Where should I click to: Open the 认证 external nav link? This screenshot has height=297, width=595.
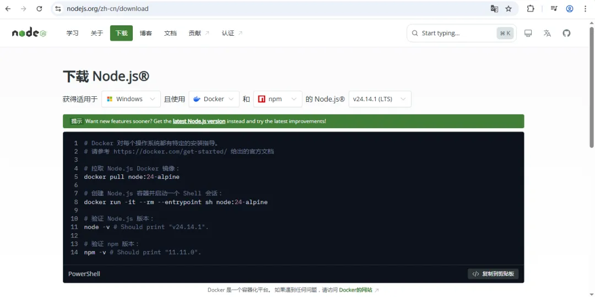[232, 34]
